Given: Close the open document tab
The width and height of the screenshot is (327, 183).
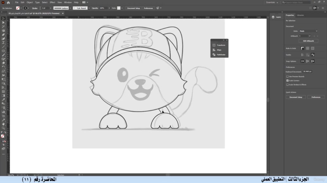Looking at the screenshot, I should click(63, 13).
